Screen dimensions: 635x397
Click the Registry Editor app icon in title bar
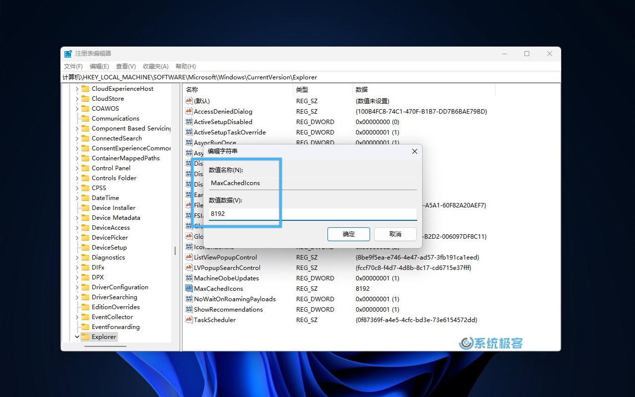tap(68, 54)
